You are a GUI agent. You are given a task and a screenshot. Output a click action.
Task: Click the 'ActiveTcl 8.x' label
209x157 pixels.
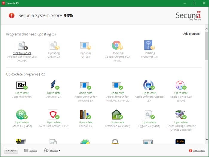coord(54,97)
